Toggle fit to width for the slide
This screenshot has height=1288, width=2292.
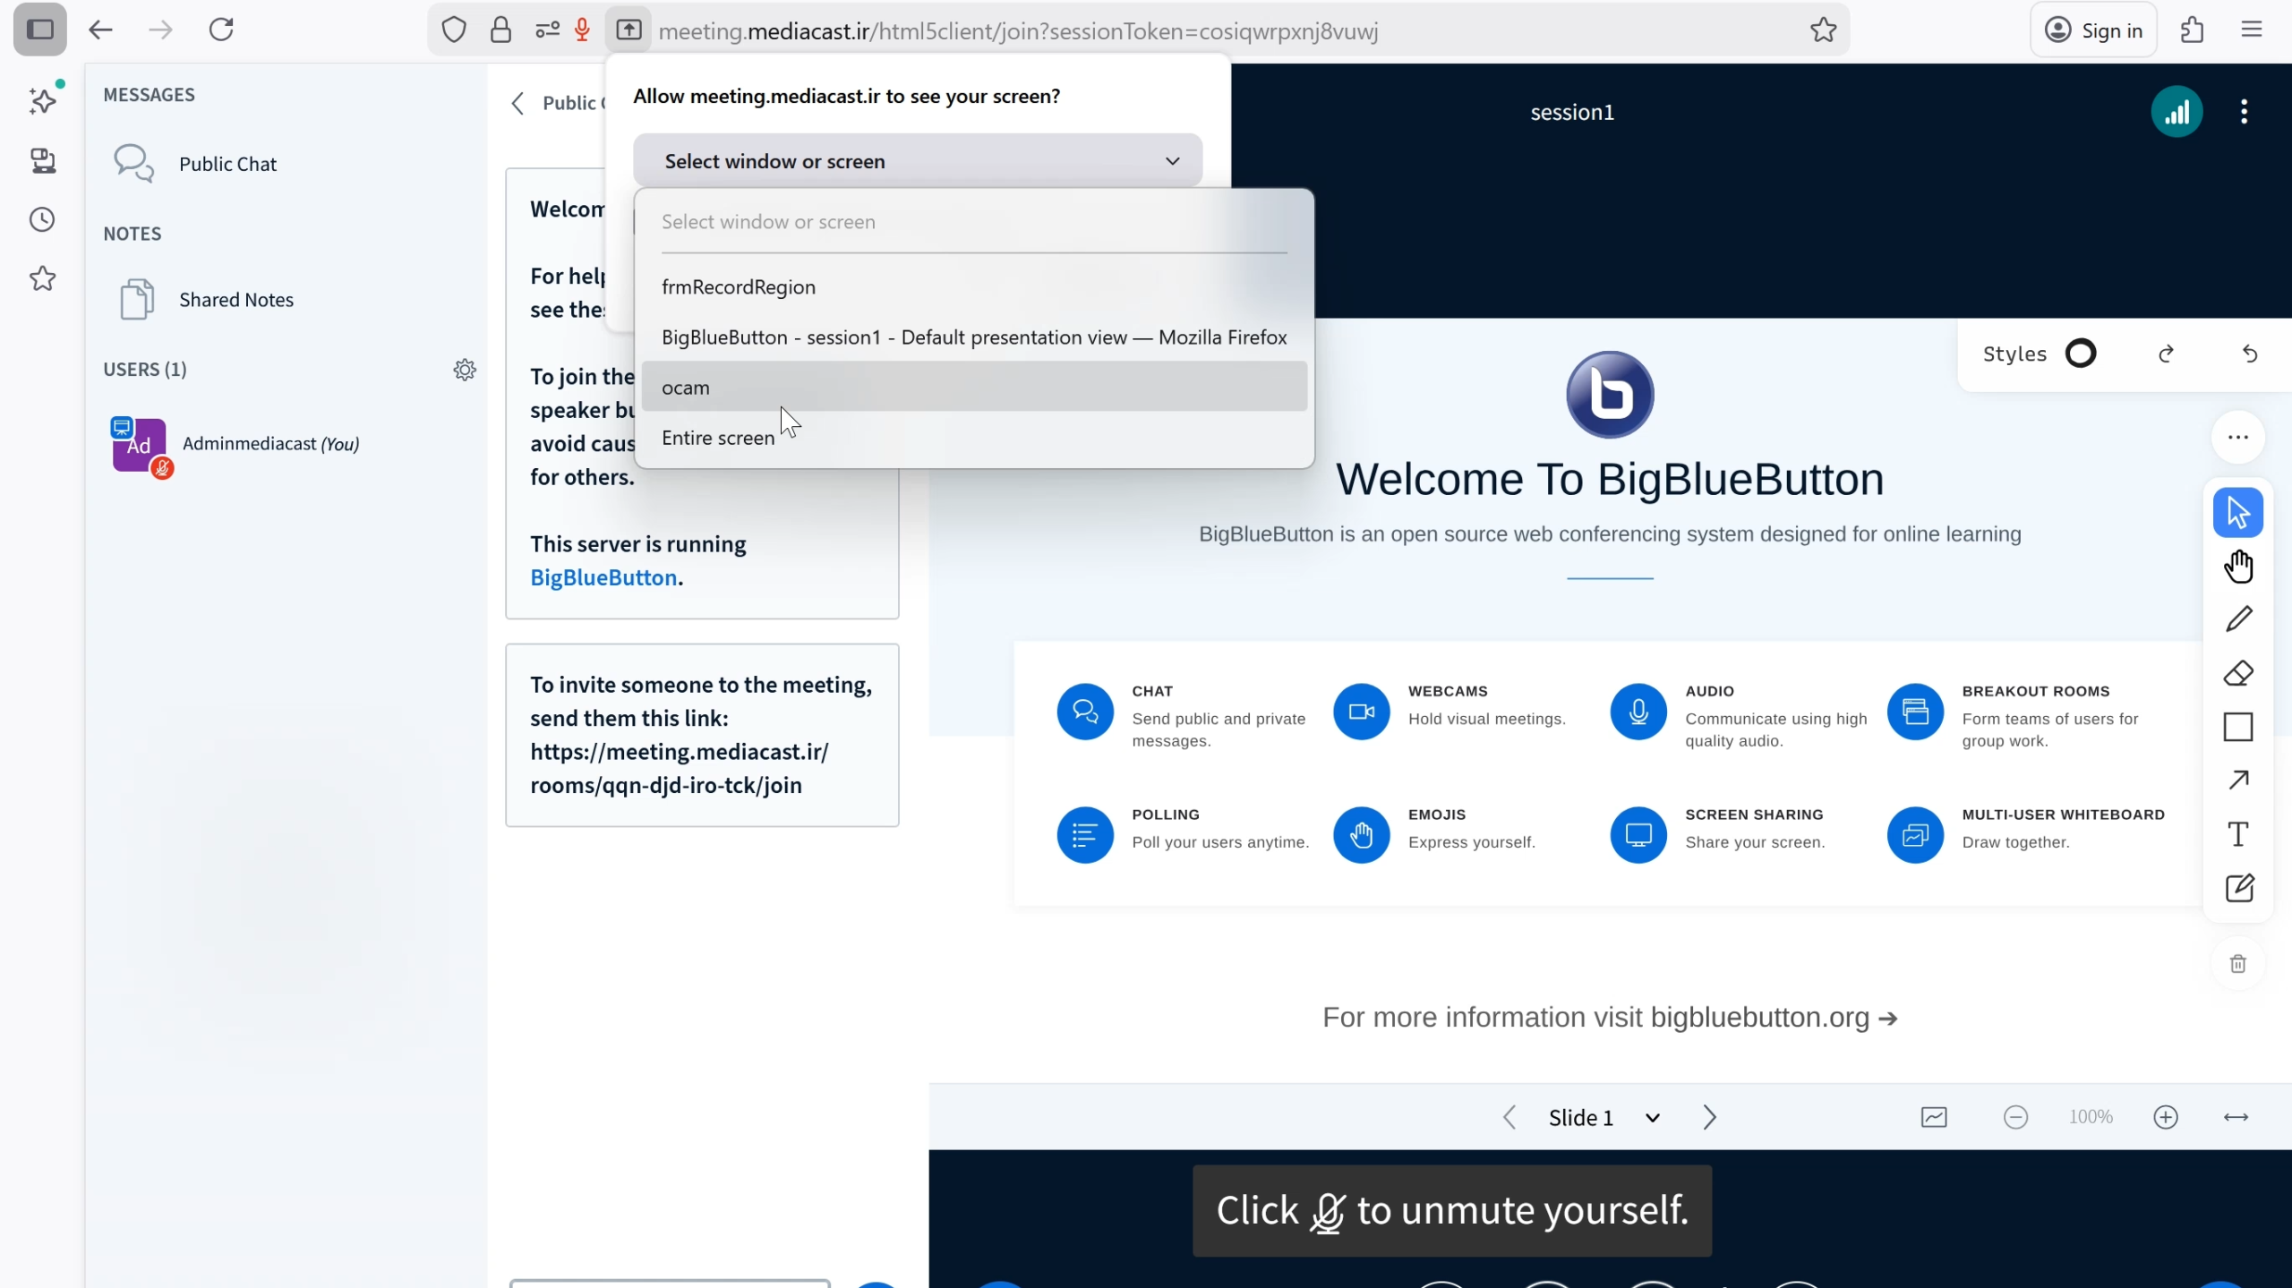[x=2236, y=1117]
